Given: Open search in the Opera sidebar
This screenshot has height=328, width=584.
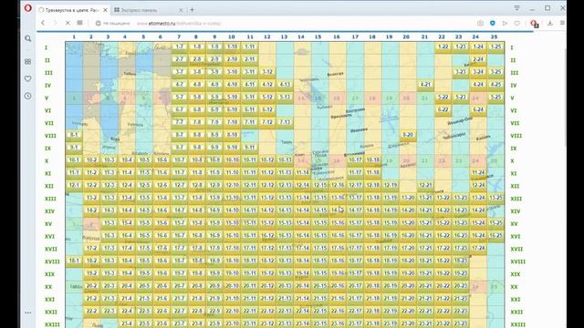Looking at the screenshot, I should click(x=28, y=38).
